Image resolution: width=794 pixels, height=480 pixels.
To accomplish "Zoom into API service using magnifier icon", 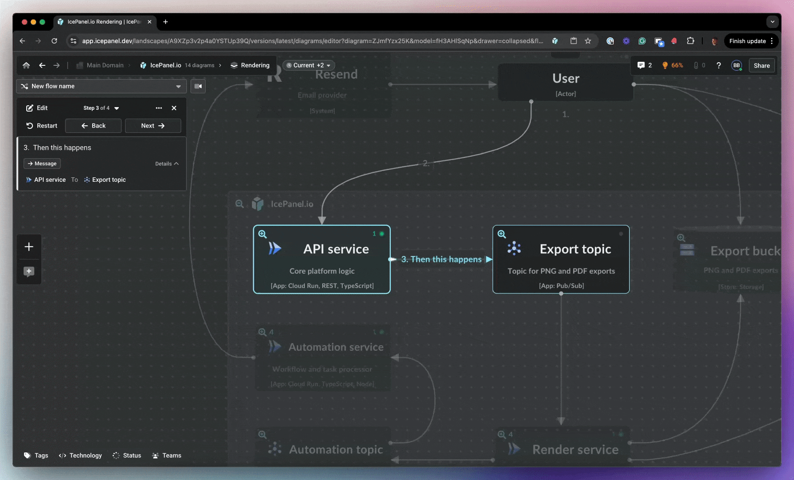I will pos(263,234).
